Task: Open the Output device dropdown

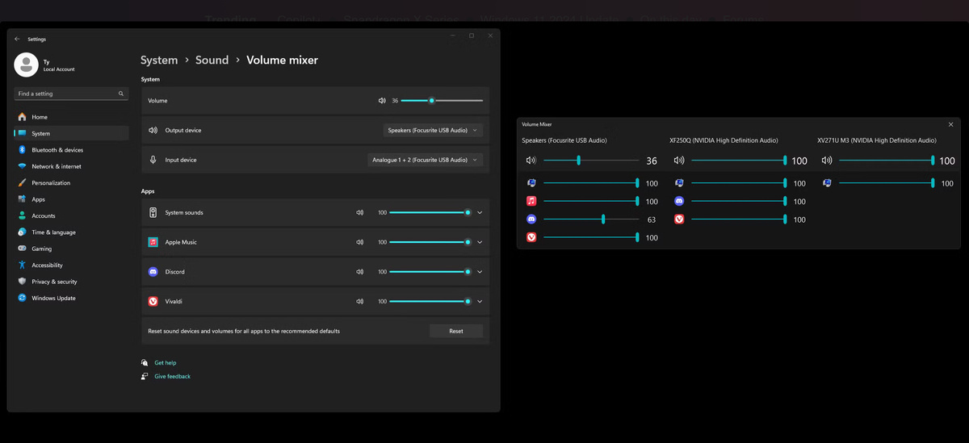Action: (433, 130)
